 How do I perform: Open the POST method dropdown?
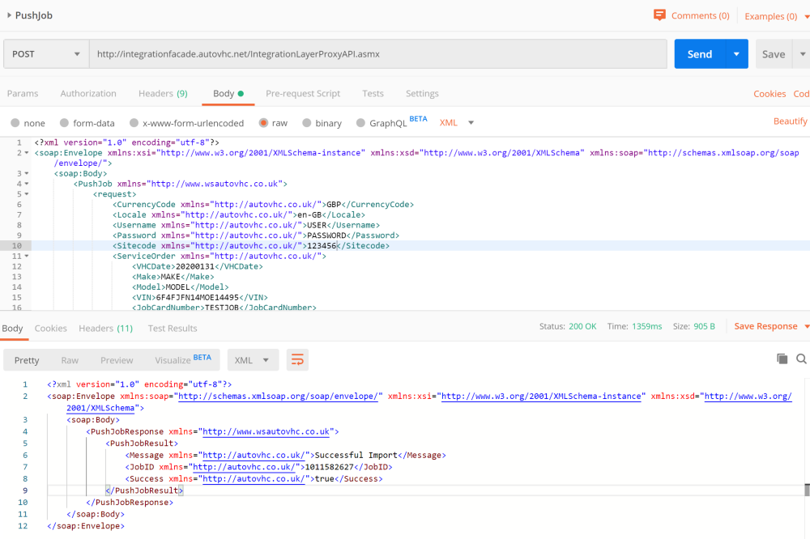coord(45,54)
